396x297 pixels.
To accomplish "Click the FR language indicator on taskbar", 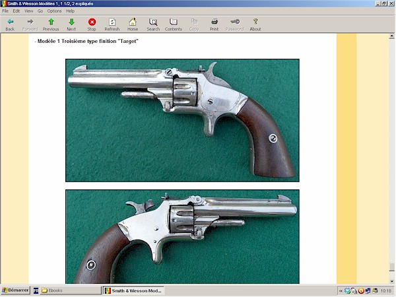I will pos(36,290).
